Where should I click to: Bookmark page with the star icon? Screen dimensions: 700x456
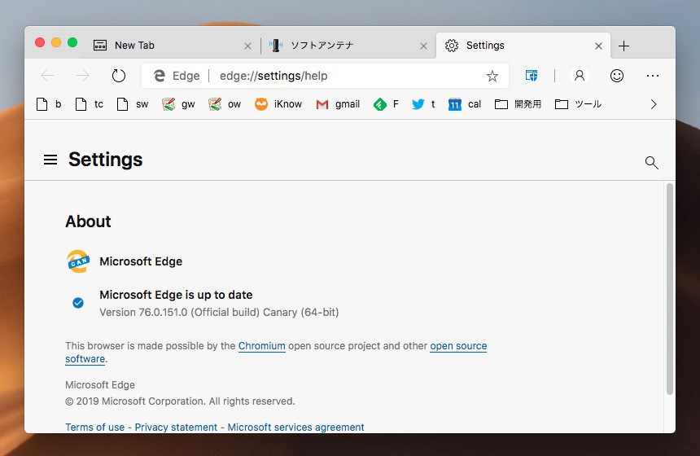[x=492, y=76]
